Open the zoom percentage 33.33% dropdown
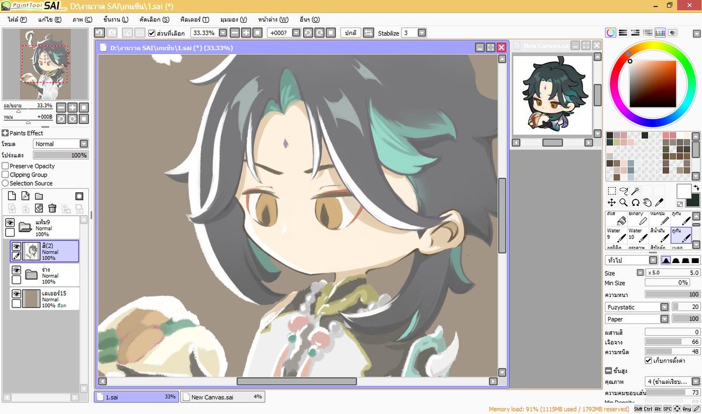 tap(223, 33)
